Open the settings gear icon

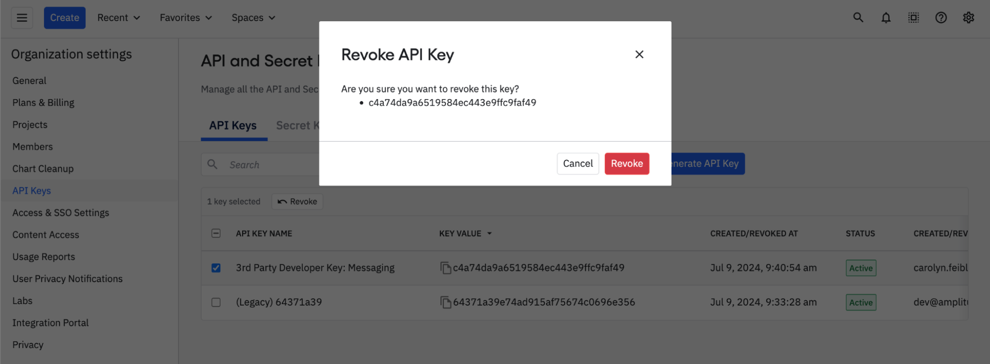[969, 18]
